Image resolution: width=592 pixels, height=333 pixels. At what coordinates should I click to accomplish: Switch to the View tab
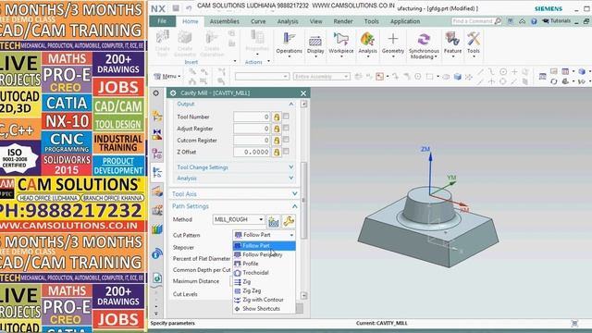point(315,21)
